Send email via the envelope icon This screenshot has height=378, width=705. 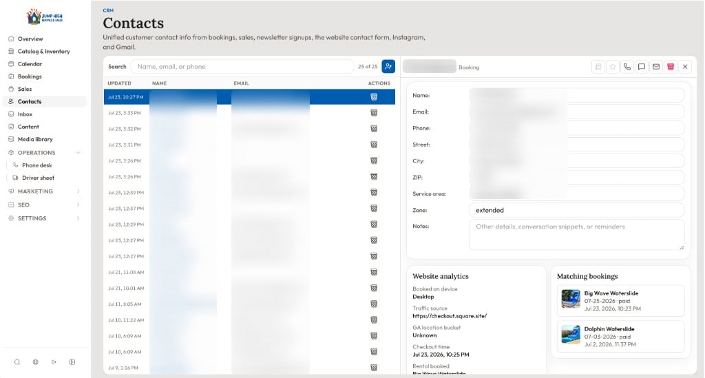coord(656,67)
